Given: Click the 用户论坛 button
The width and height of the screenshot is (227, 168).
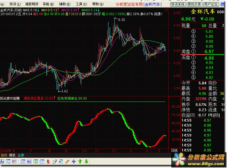Looking at the screenshot, I should point(211,4).
